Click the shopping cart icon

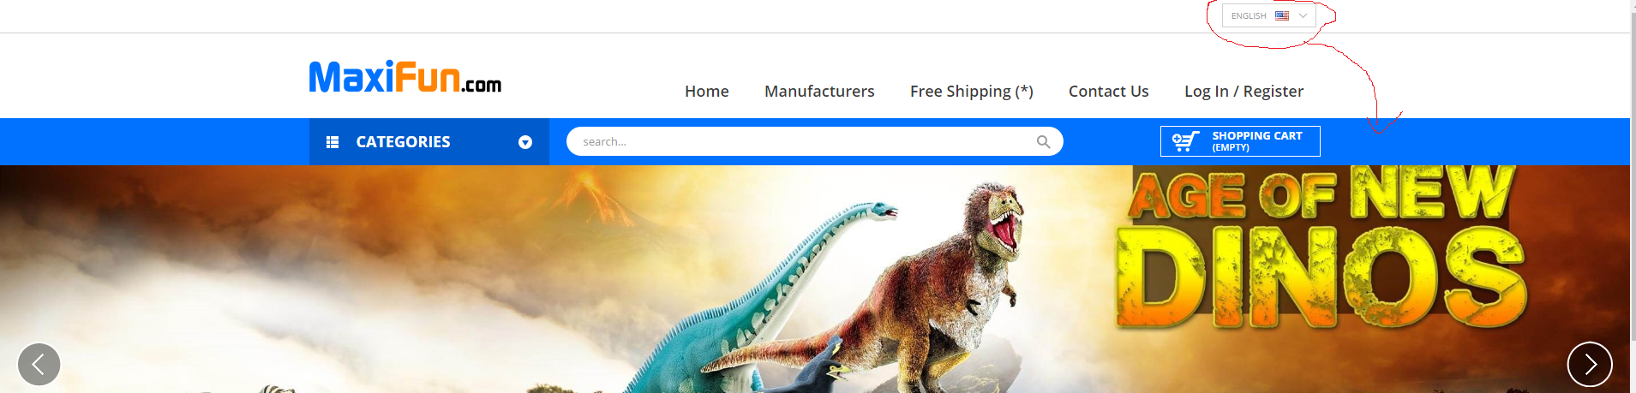coord(1185,141)
